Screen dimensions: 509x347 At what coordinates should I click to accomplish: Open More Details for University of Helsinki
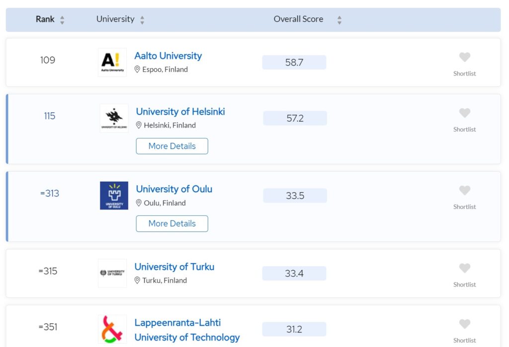(x=172, y=146)
